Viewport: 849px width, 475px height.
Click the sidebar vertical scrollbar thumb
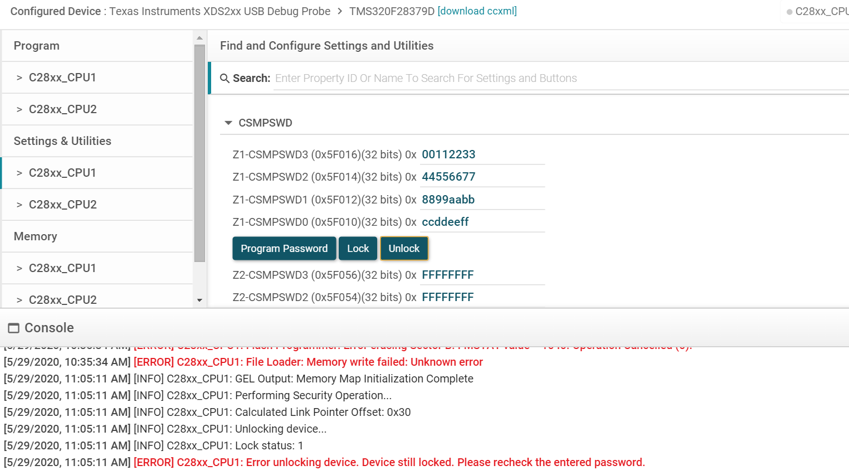pos(199,153)
